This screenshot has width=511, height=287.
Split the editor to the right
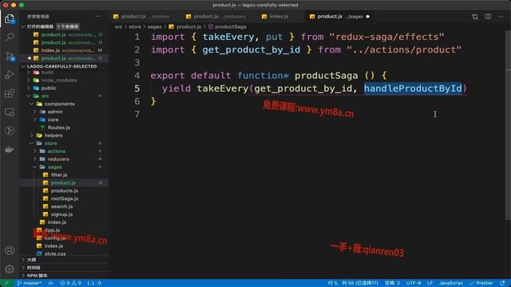coord(488,16)
